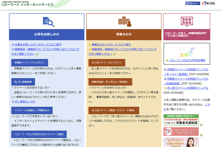The width and height of the screenshot is (222, 147).
Task: Open the 求職者支援制度 banner
Action: (x=181, y=120)
